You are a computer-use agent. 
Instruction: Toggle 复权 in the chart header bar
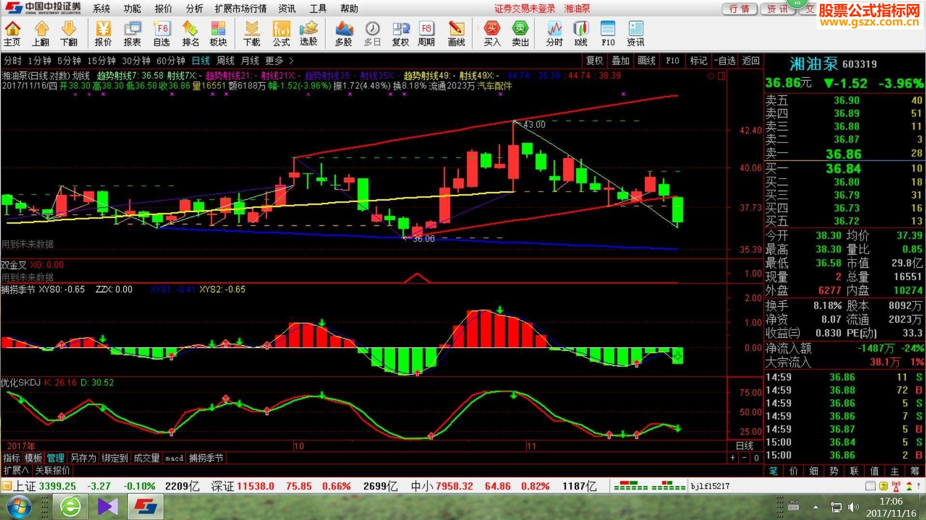click(x=595, y=61)
